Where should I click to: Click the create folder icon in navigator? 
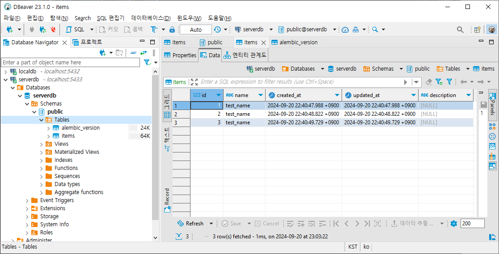[x=119, y=53]
